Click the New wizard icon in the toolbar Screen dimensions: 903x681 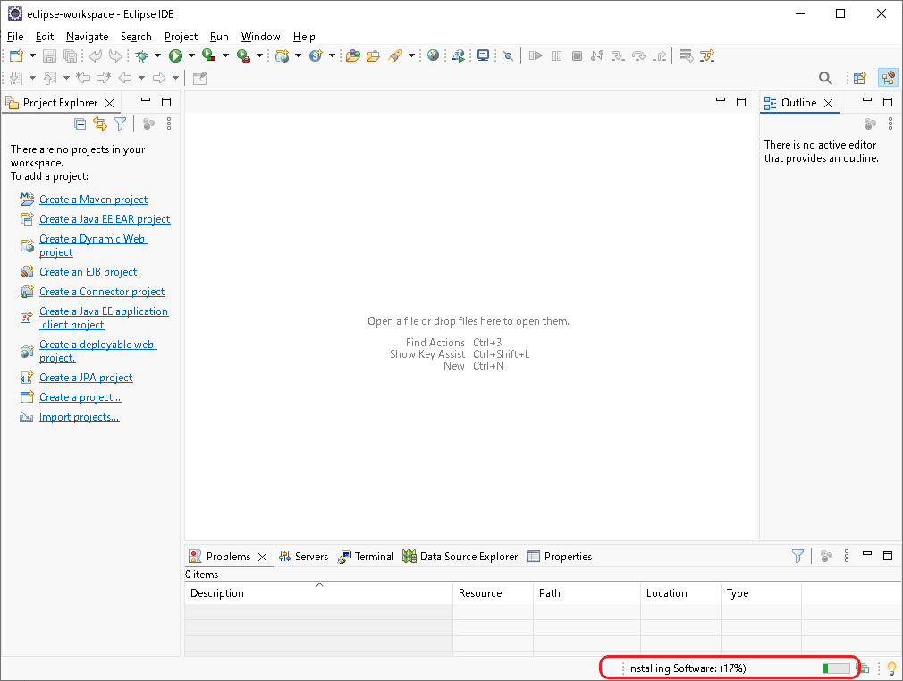(16, 56)
